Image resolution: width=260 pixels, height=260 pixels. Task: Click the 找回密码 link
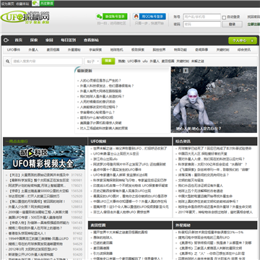(x=253, y=17)
